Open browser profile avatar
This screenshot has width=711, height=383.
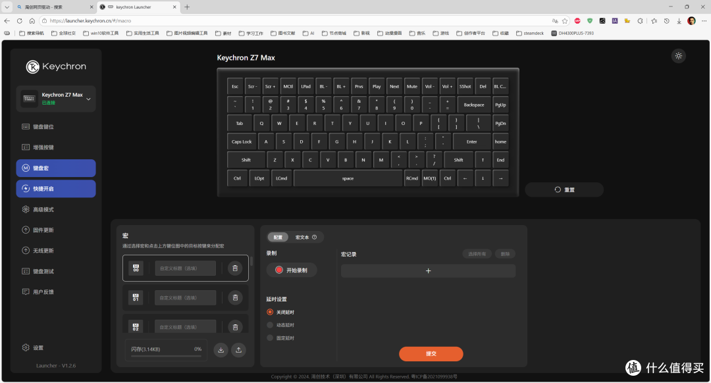pos(691,21)
